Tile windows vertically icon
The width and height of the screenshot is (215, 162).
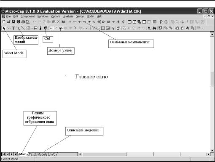point(134,22)
